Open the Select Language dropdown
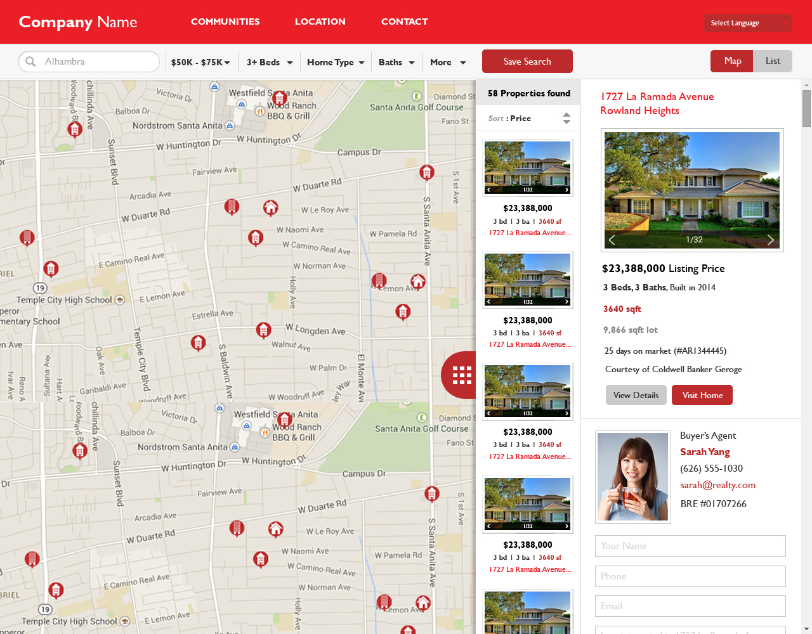The width and height of the screenshot is (812, 634). pos(747,22)
